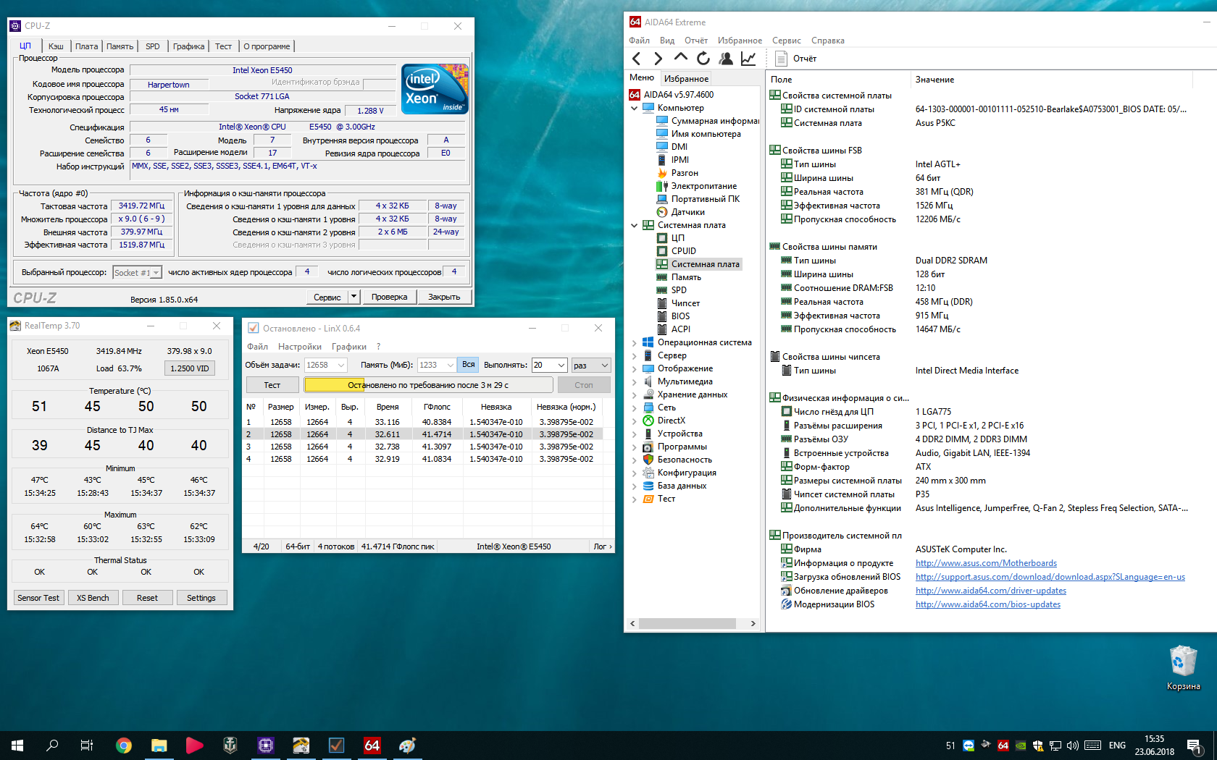This screenshot has height=760, width=1217.
Task: Click the AIDA64 forward navigation arrow
Action: click(658, 59)
